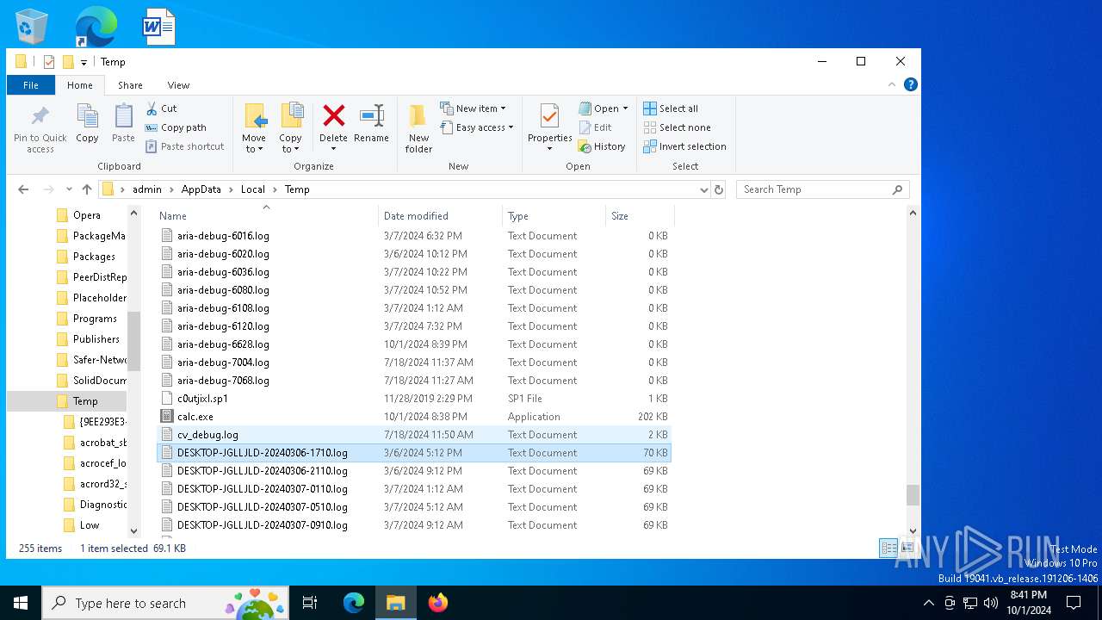The width and height of the screenshot is (1102, 620).
Task: Click the Edit button in Open group
Action: [595, 127]
